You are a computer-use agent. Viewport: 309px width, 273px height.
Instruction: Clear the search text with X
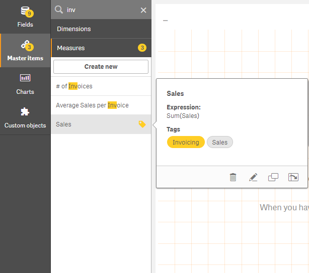click(143, 10)
